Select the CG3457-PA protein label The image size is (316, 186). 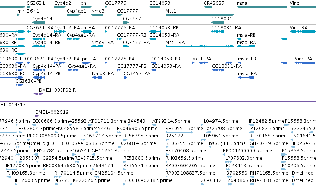click(137, 74)
